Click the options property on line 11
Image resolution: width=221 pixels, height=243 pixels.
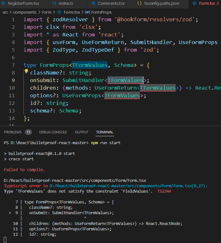point(41,96)
